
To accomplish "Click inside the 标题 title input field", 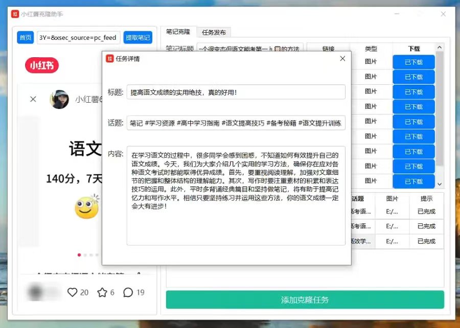I will [230, 92].
